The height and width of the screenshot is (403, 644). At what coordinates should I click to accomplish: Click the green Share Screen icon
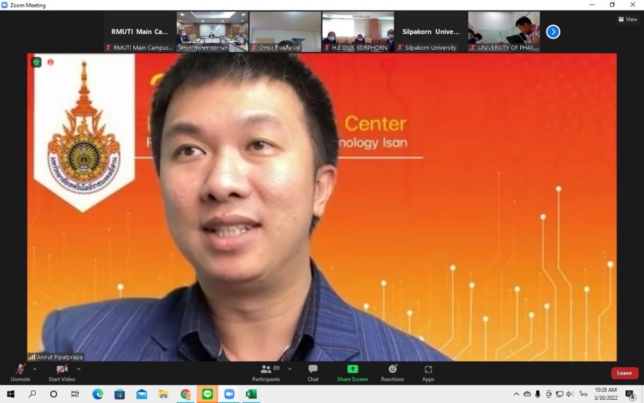[x=352, y=372]
